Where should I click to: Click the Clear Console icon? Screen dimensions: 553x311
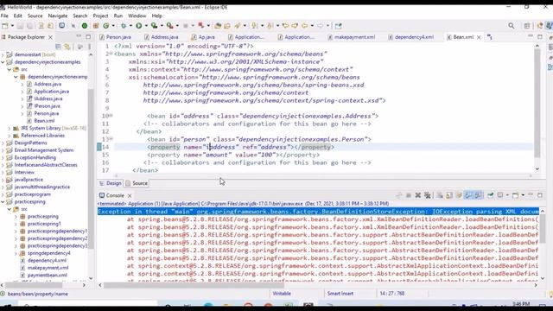[440, 195]
